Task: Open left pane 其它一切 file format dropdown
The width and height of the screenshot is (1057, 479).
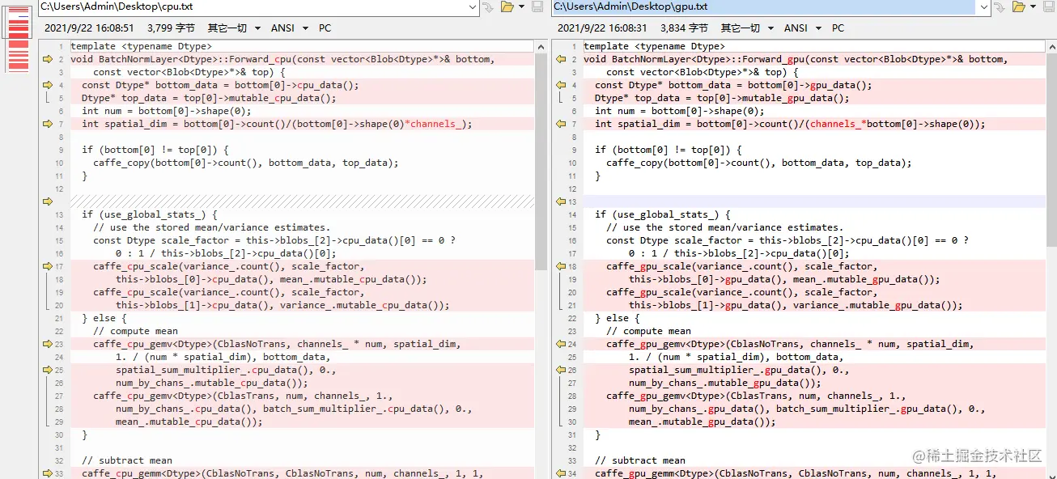Action: point(234,28)
